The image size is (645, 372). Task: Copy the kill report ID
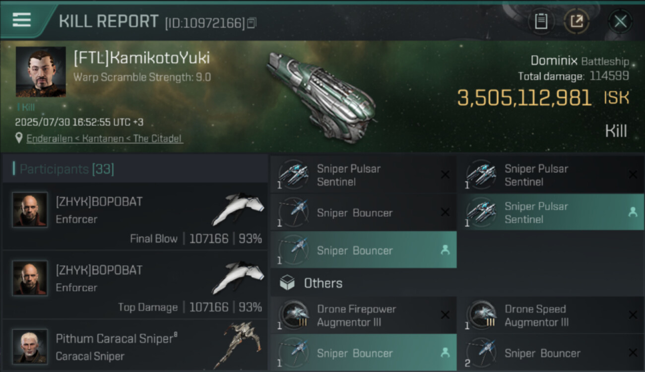[252, 23]
